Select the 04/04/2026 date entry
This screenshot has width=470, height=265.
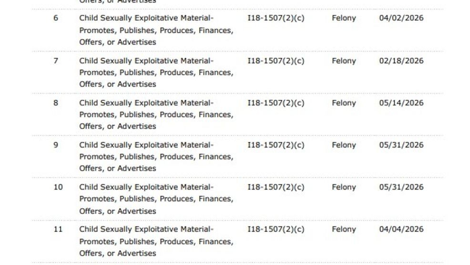tap(401, 229)
